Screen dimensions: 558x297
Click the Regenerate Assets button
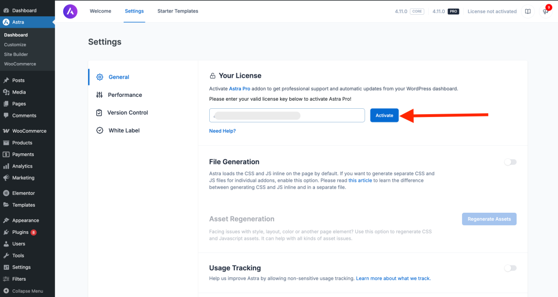489,219
